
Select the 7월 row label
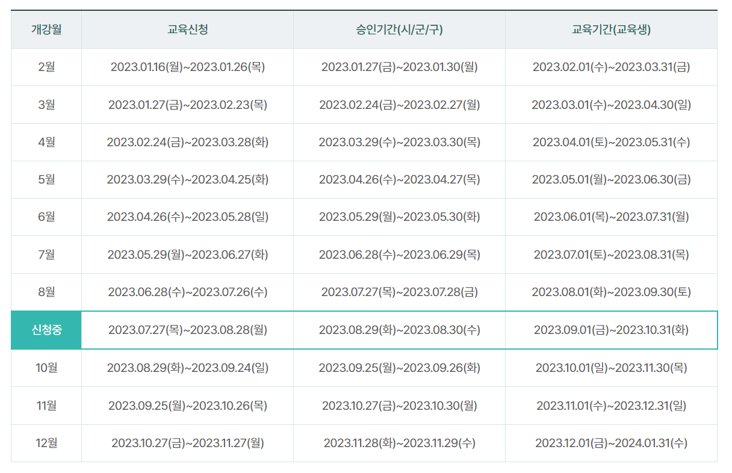click(46, 255)
